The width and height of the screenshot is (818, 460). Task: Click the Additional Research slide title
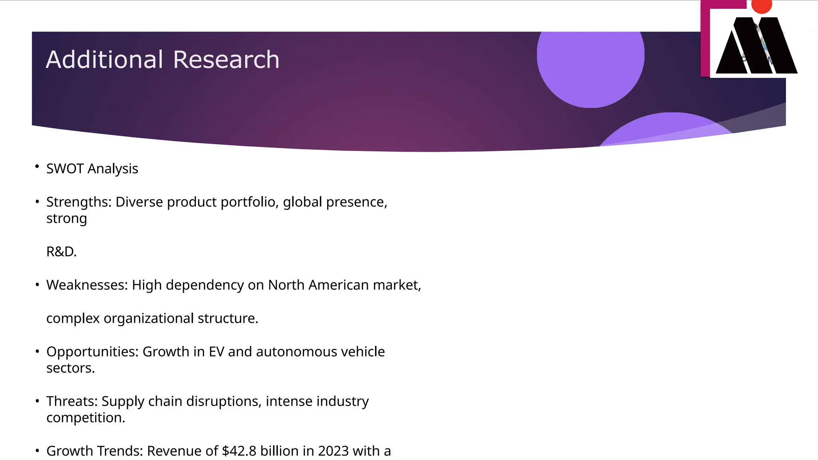(x=163, y=60)
